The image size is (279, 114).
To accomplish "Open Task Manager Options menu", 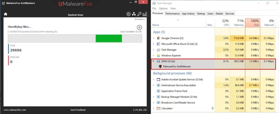I will coord(163,8).
